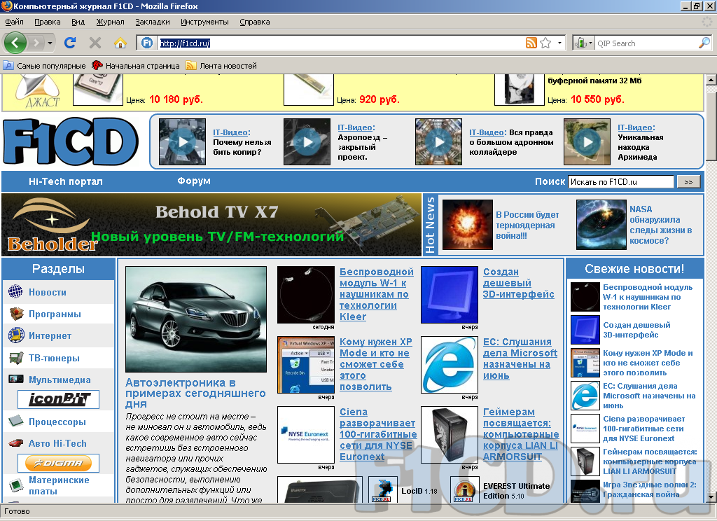
Task: Click the page scrollbar down arrow
Action: [x=711, y=496]
